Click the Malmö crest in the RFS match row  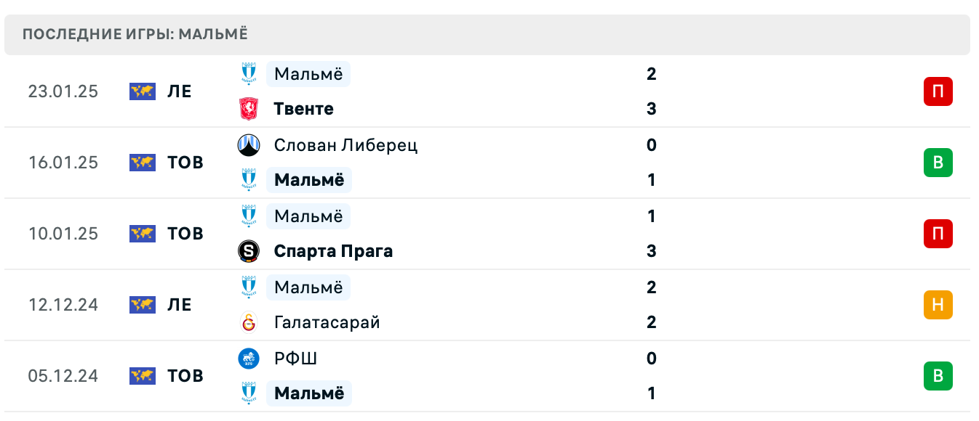pos(249,393)
